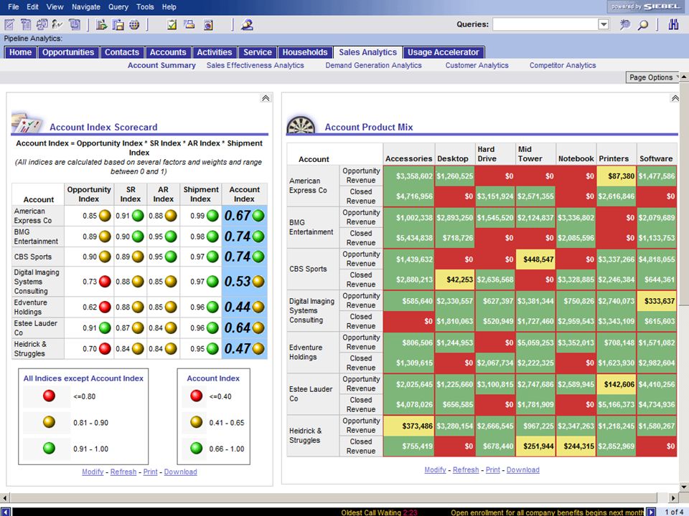The image size is (689, 516).
Task: Open Competitor Analytics view
Action: click(x=563, y=65)
